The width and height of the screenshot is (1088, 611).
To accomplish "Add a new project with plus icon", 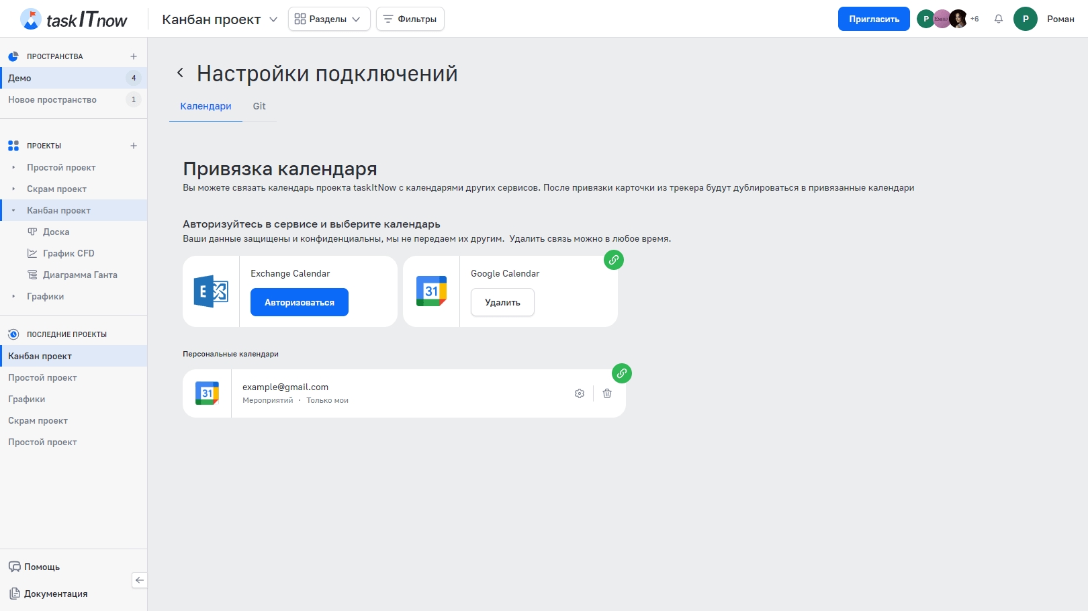I will coord(134,146).
